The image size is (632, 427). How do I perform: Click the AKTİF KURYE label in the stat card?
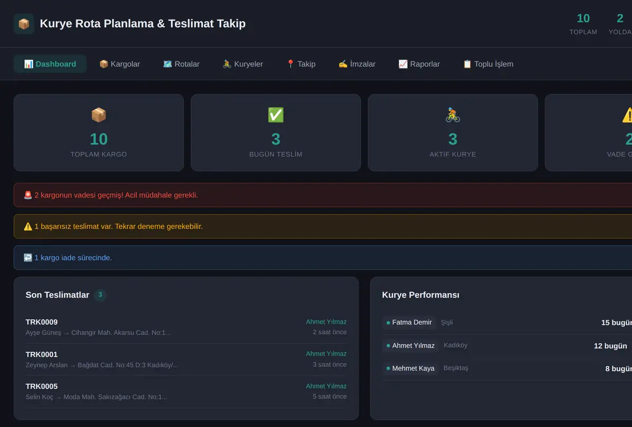(x=452, y=154)
